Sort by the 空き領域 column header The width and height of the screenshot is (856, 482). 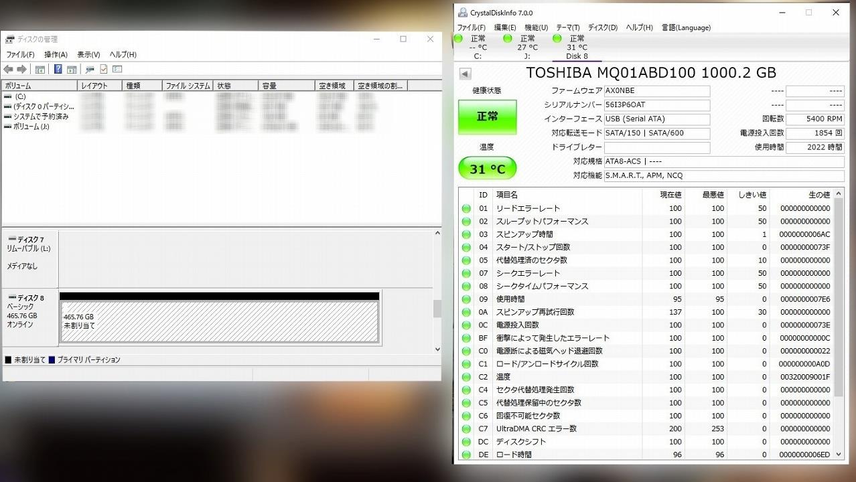click(334, 86)
